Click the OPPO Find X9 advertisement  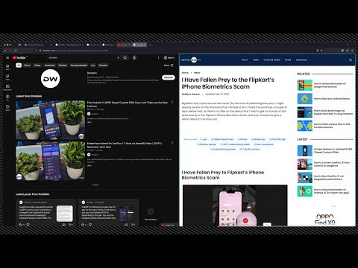point(324,220)
